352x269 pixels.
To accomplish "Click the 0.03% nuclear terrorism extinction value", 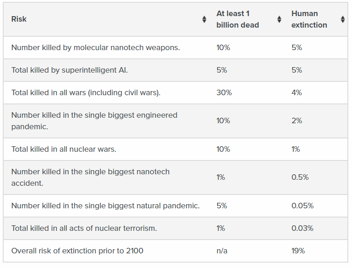I will tap(302, 228).
